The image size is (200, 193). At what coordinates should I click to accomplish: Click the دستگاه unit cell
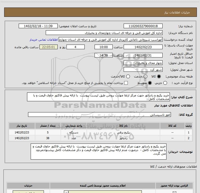click(74, 133)
